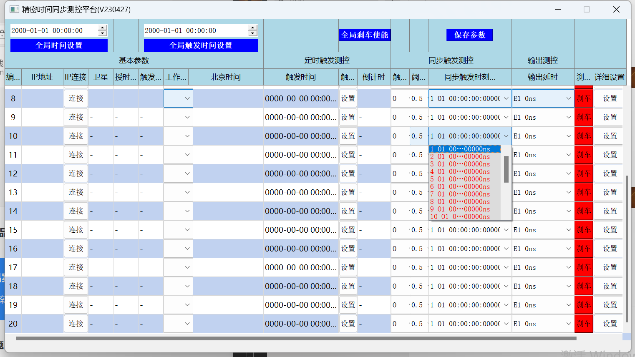Click the 北京时间 column header
The width and height of the screenshot is (635, 357).
click(226, 77)
